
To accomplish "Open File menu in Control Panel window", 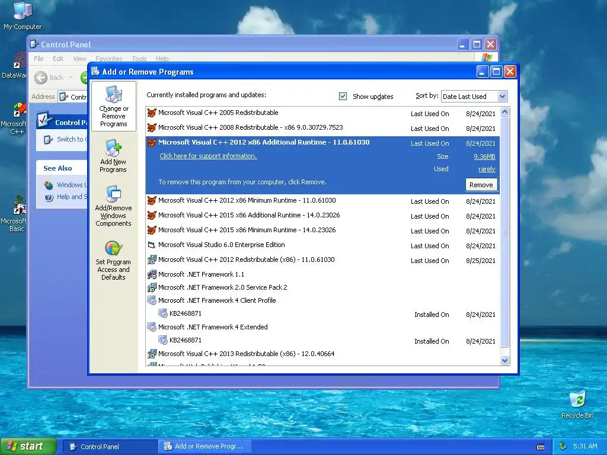I will (39, 59).
